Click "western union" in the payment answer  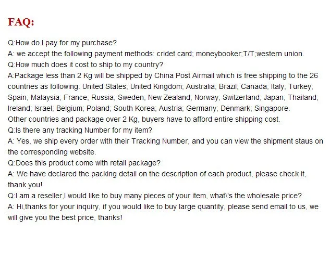(280, 54)
